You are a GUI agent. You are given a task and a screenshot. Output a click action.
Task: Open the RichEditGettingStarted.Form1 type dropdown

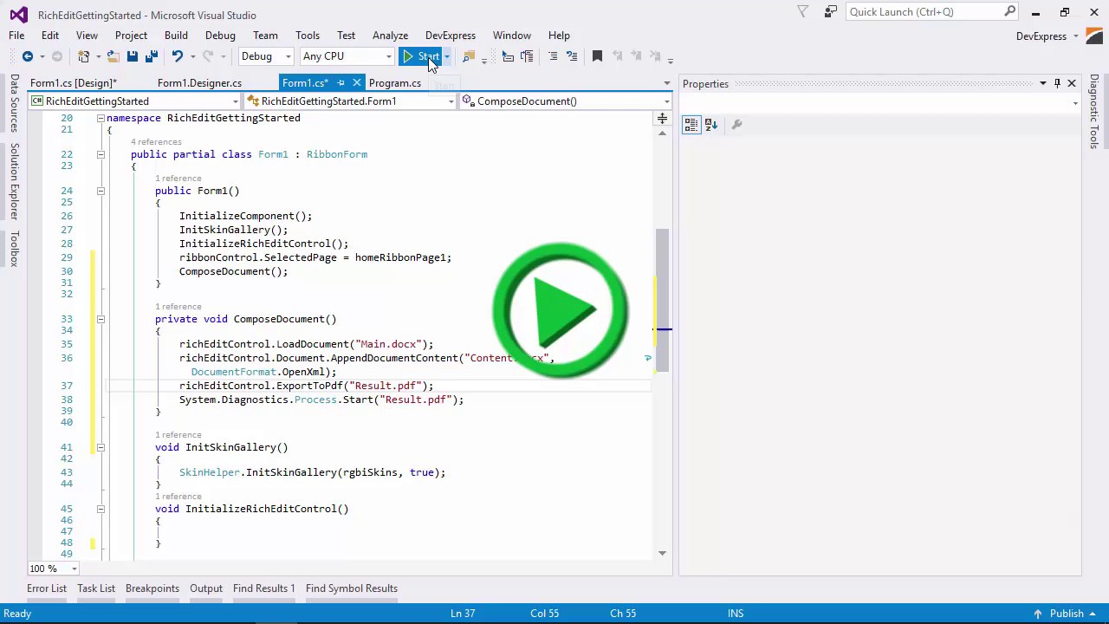coord(350,101)
